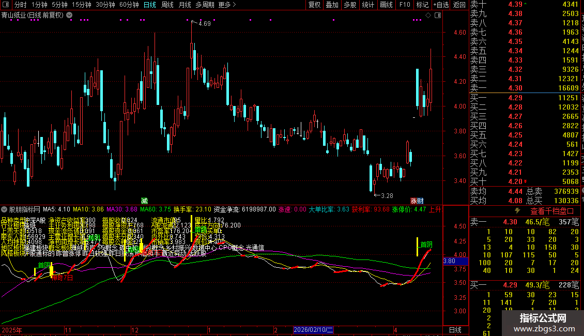This screenshot has height=336, width=584.
Task: Click the 买均 4.08 average value
Action: tap(515, 201)
